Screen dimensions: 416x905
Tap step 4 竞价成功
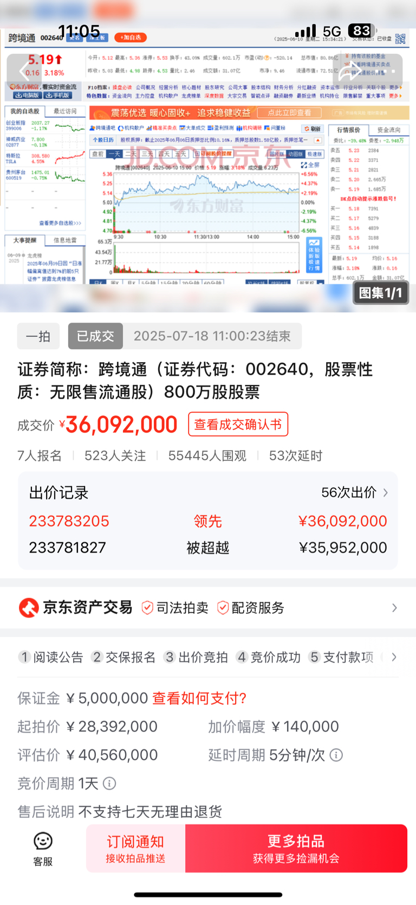[x=268, y=657]
